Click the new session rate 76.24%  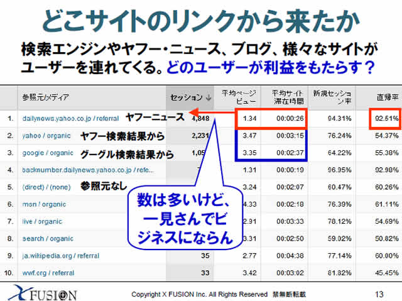pos(339,136)
